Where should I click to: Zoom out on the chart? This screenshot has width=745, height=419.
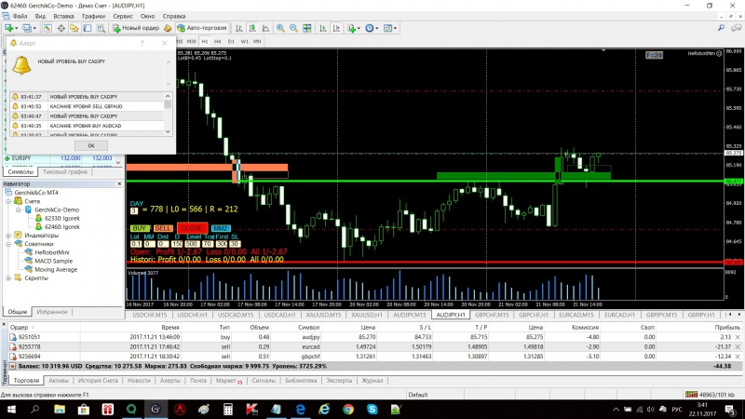(x=293, y=28)
